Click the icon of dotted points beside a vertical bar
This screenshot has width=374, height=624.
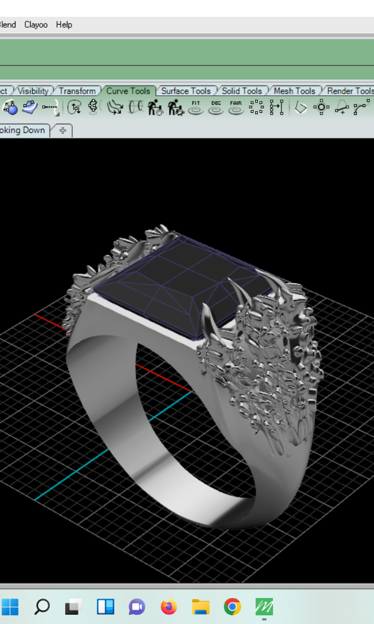click(x=277, y=107)
